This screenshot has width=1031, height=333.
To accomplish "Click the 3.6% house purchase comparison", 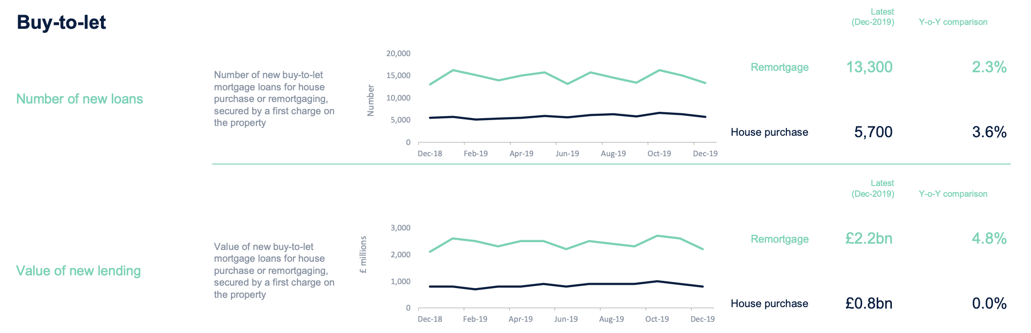I will point(989,132).
